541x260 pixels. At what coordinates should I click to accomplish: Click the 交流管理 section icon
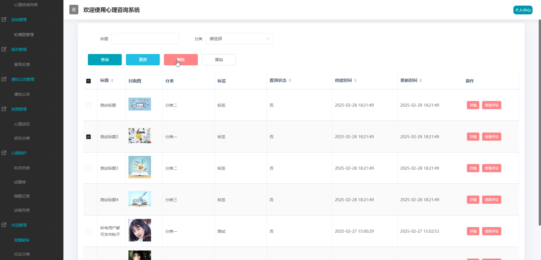click(x=4, y=225)
